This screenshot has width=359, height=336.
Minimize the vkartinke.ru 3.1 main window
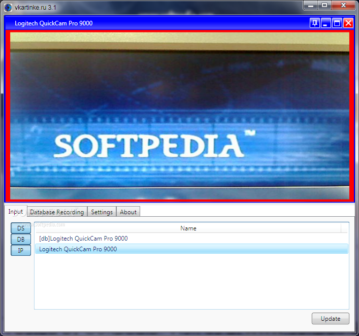click(x=311, y=5)
